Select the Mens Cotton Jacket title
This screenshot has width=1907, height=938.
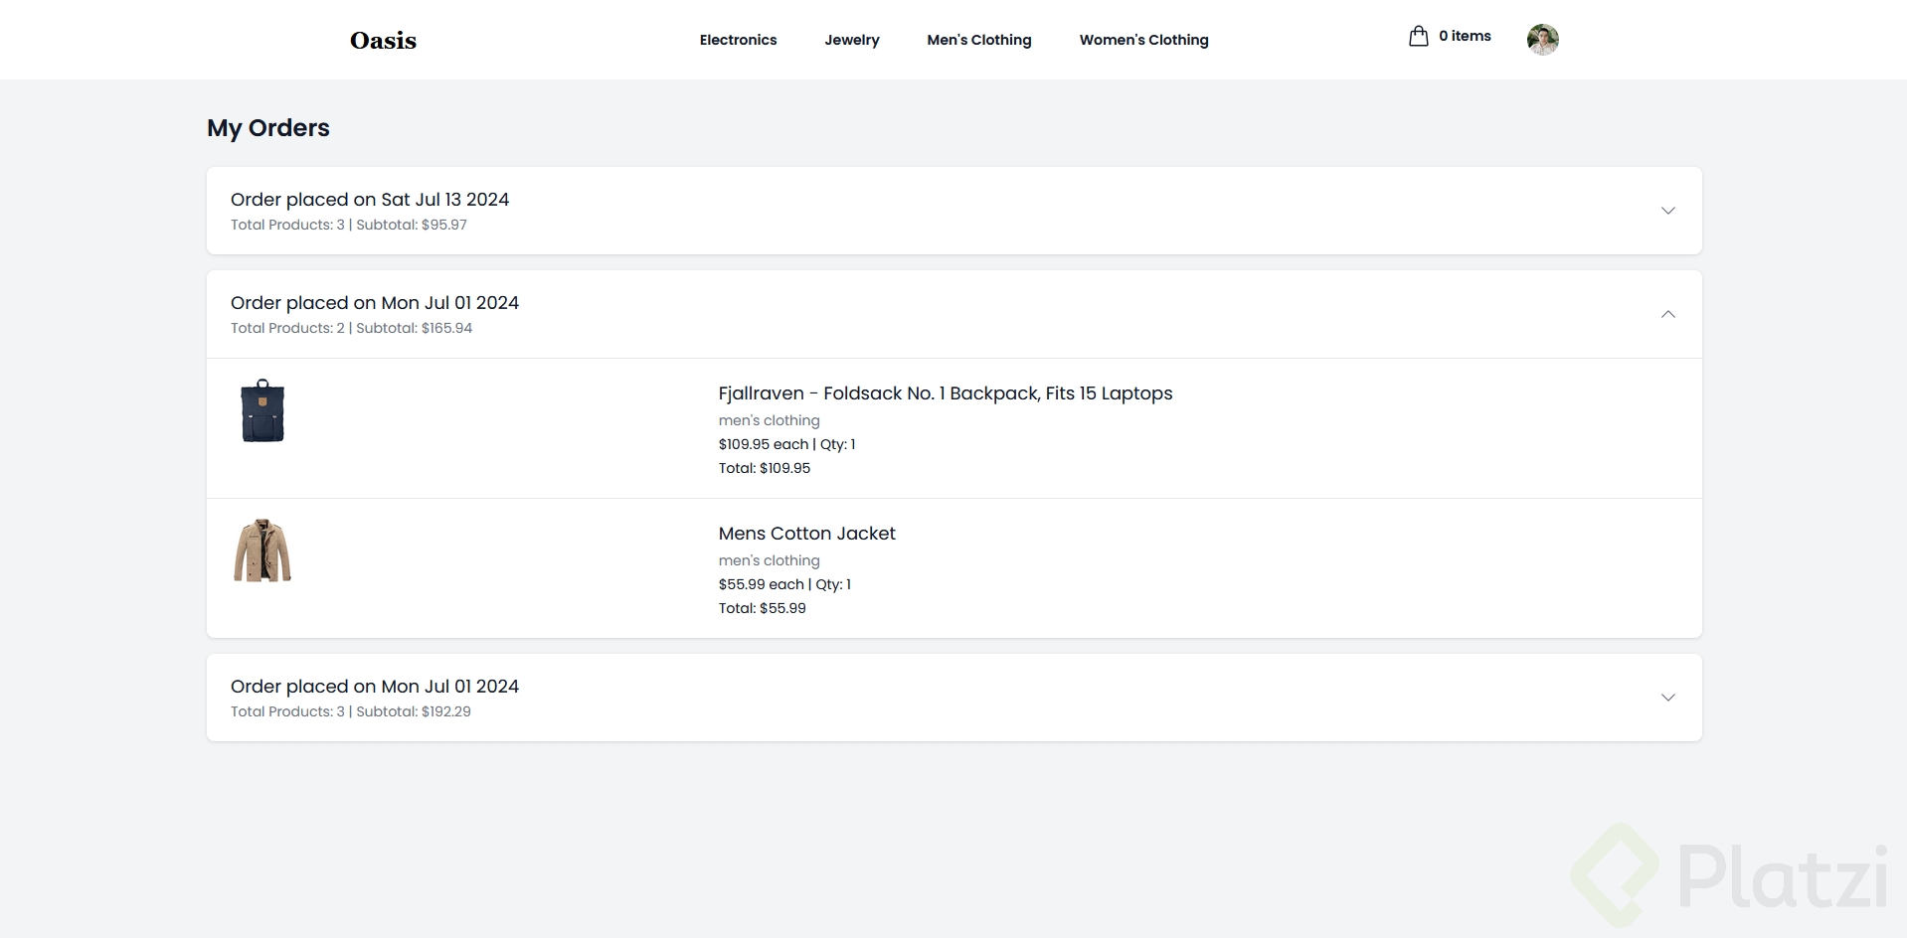(806, 534)
